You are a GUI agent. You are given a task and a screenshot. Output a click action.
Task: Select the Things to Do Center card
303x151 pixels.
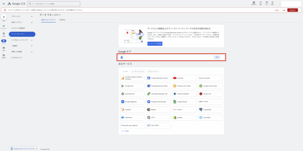coord(184,86)
